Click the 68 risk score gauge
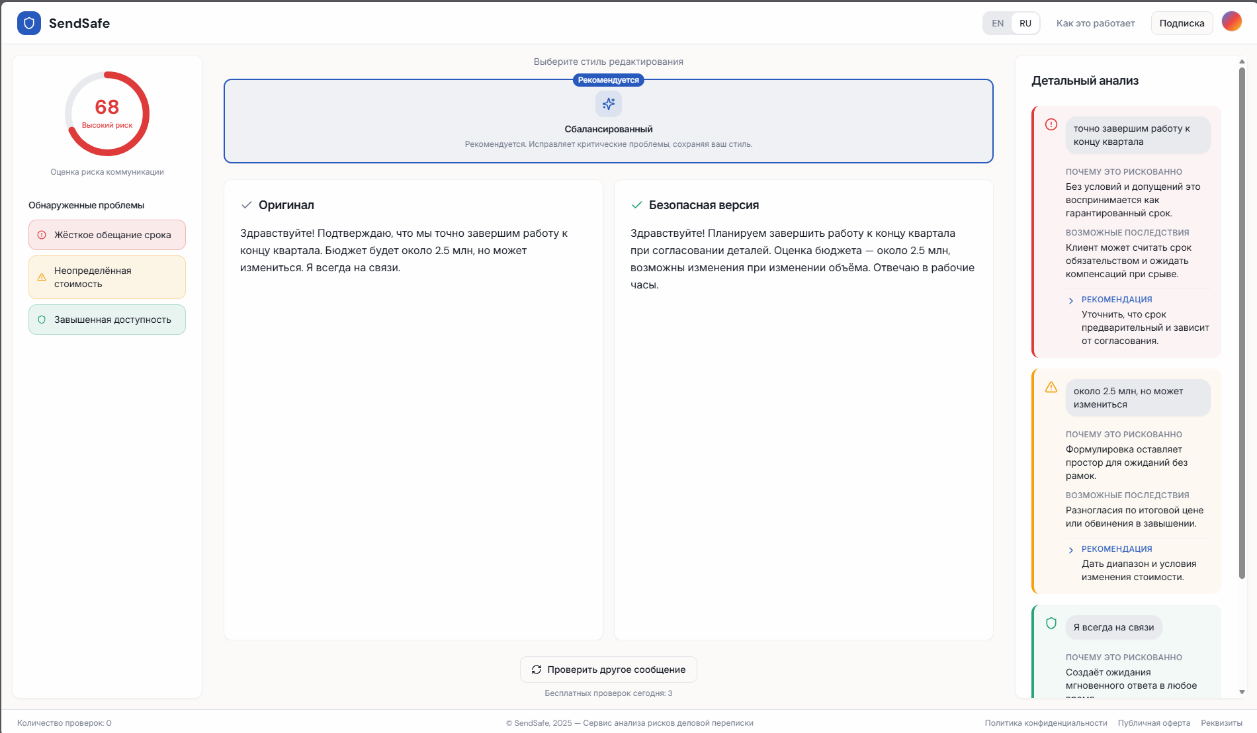This screenshot has height=733, width=1257. (x=107, y=114)
